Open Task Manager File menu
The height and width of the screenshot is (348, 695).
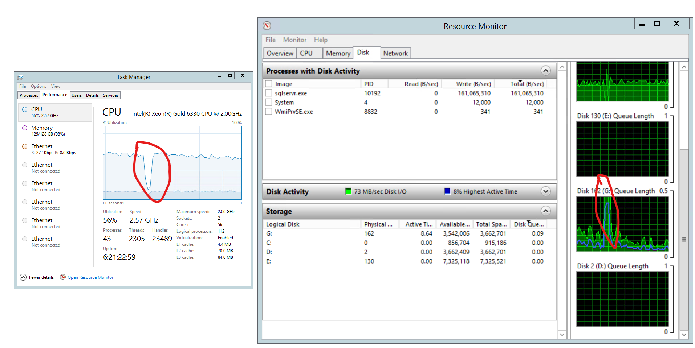click(23, 86)
